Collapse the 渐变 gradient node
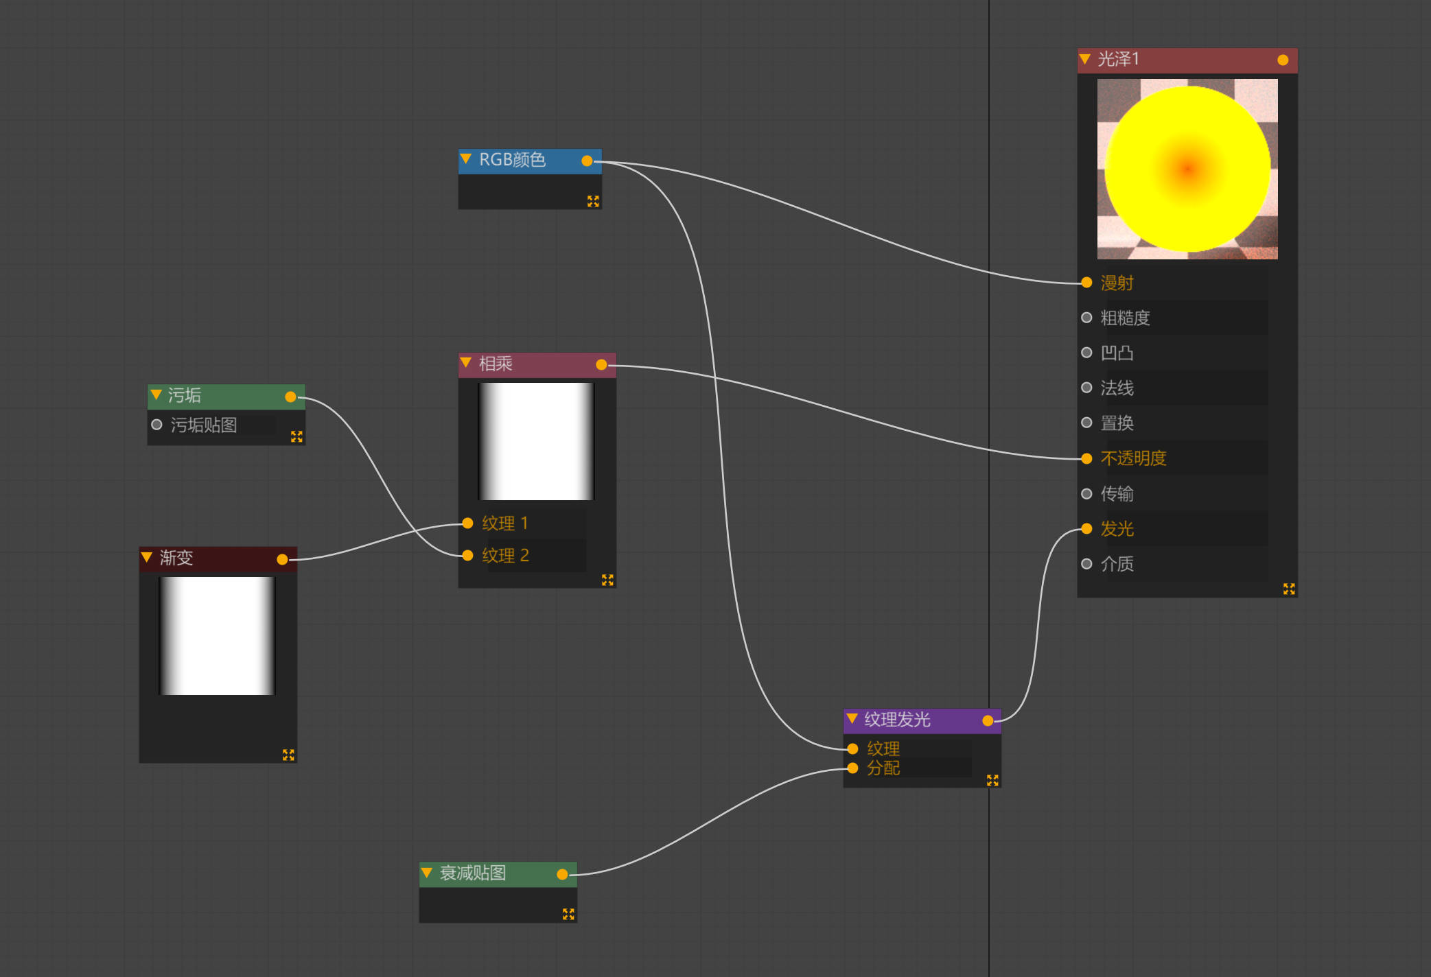Viewport: 1431px width, 977px height. [147, 557]
